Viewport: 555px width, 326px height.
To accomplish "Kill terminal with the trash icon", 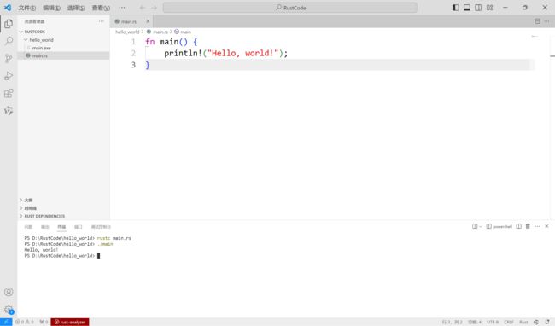I will pos(528,226).
